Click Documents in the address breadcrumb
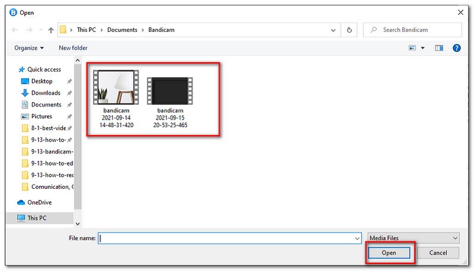This screenshot has height=271, width=474. [x=122, y=30]
